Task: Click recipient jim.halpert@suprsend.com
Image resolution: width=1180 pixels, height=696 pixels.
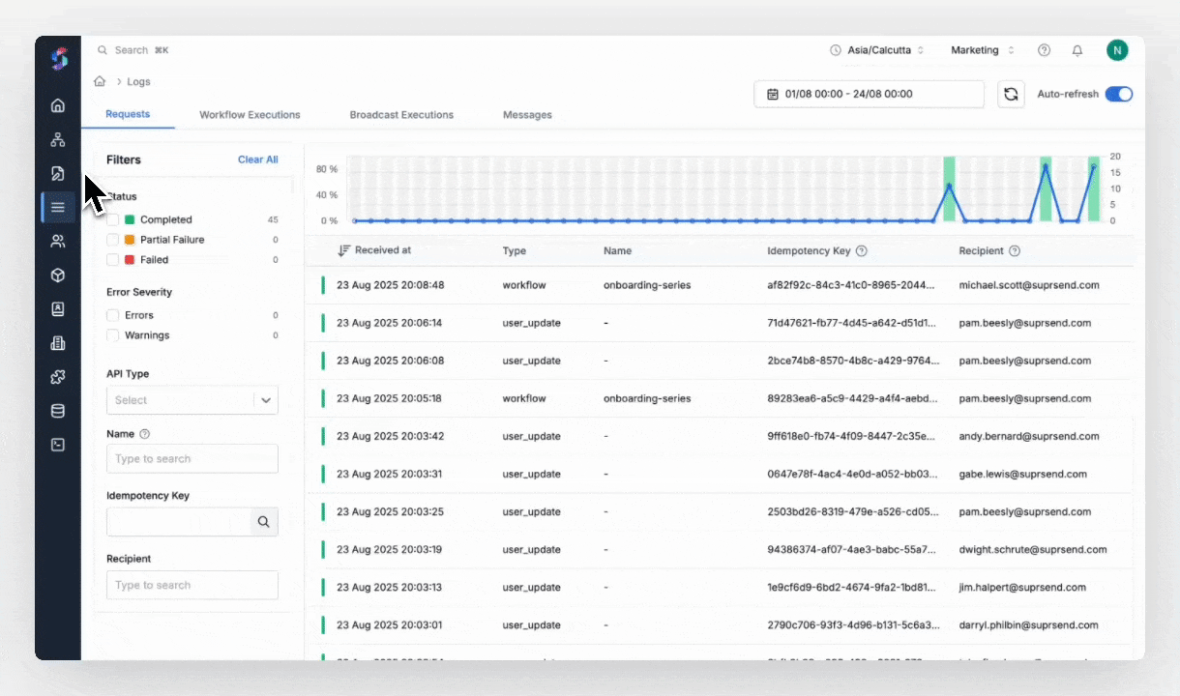Action: point(1022,588)
